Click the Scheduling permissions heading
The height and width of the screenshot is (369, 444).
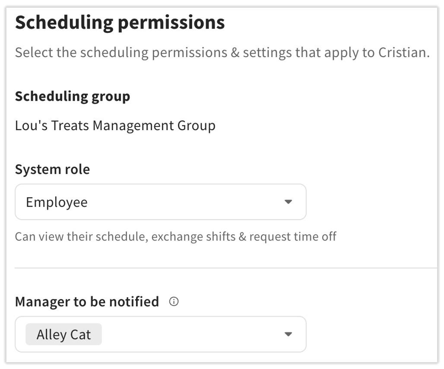120,22
